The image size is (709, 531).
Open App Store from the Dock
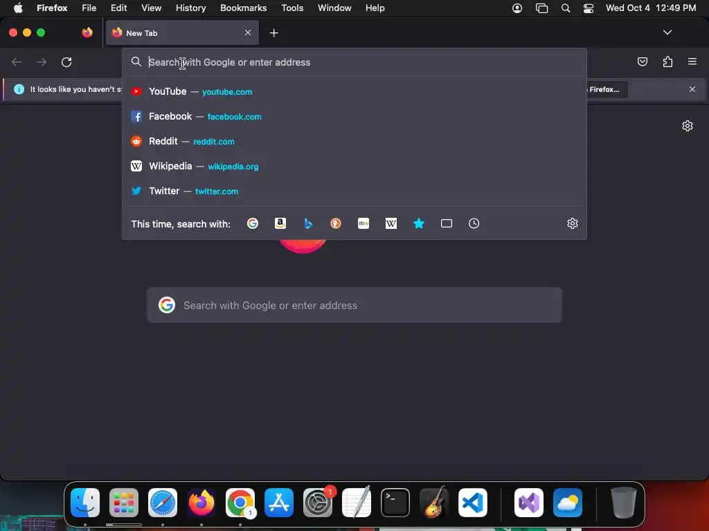(279, 503)
